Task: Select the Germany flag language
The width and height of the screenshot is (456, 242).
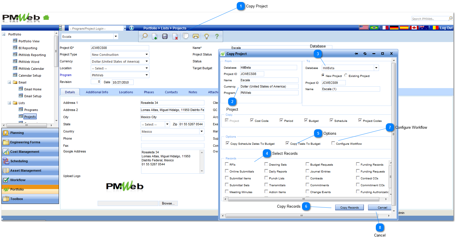Action: [x=394, y=28]
